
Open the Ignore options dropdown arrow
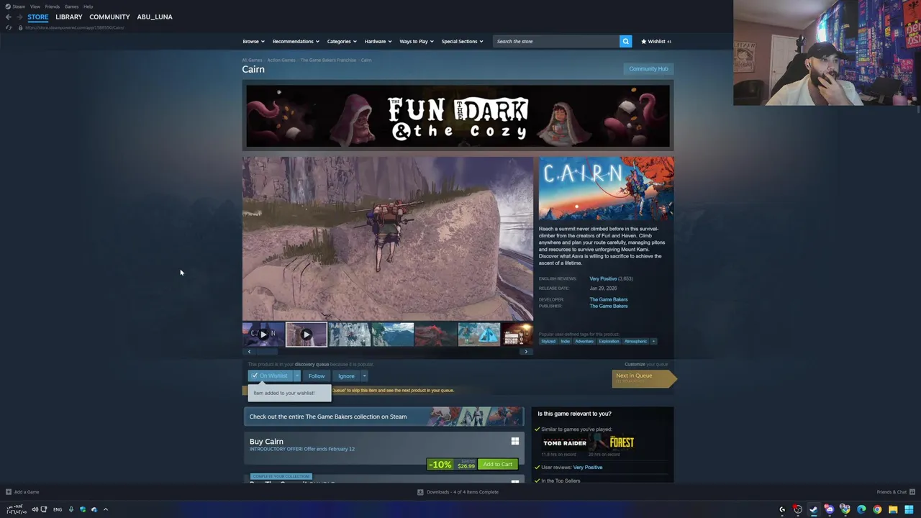click(364, 376)
